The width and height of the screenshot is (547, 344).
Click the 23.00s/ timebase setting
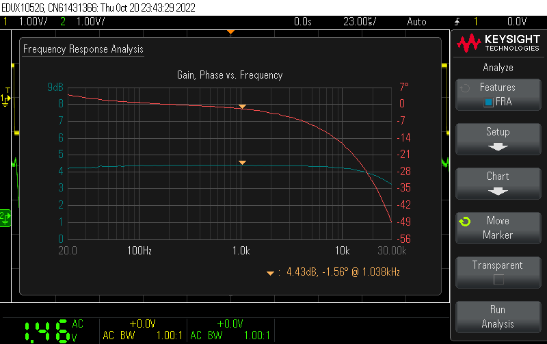pyautogui.click(x=360, y=22)
